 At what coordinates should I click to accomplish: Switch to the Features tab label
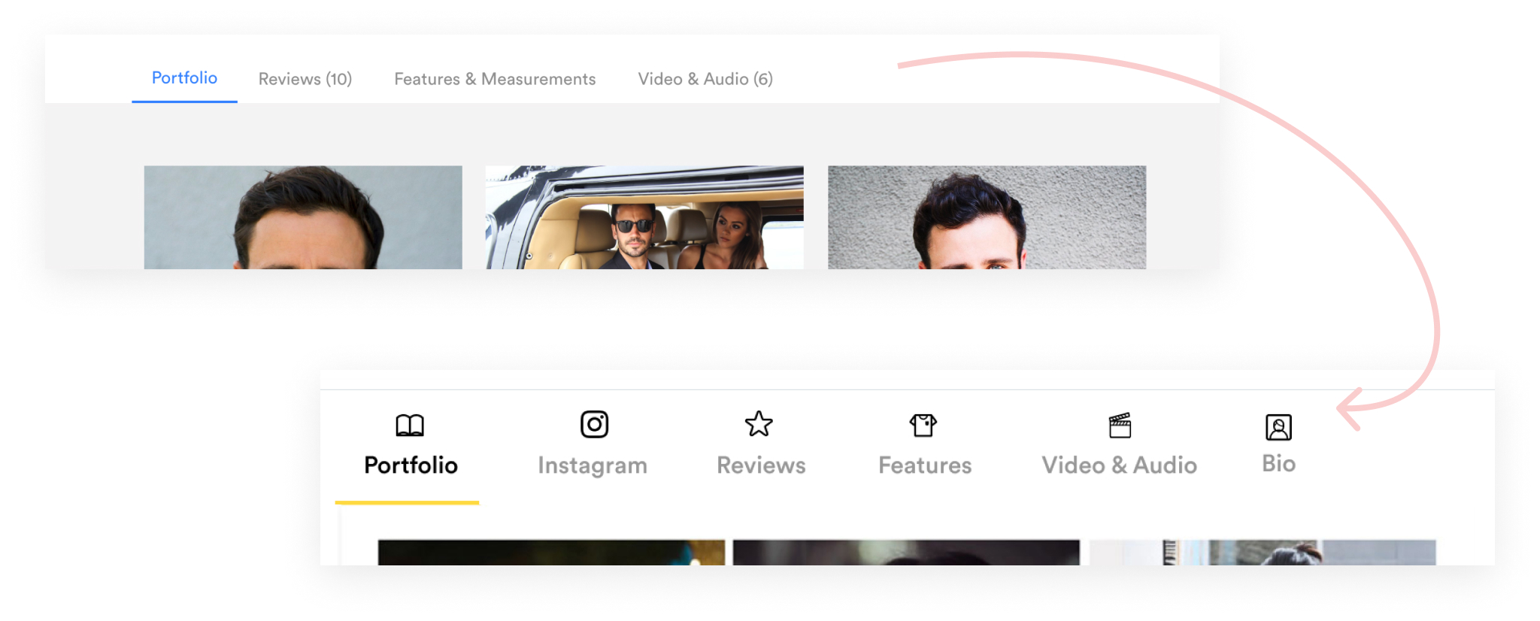(925, 465)
